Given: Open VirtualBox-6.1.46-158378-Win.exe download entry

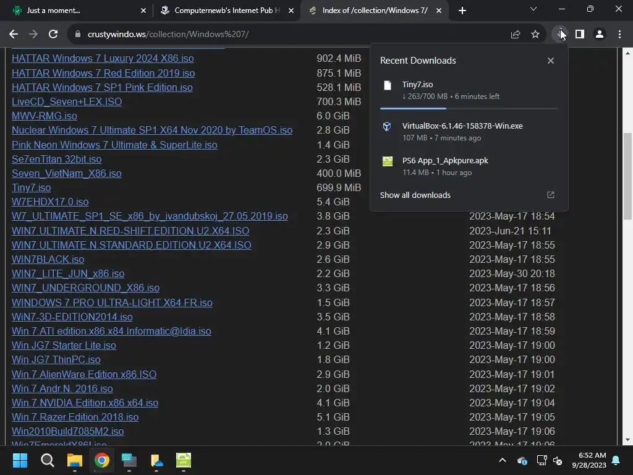Looking at the screenshot, I should pyautogui.click(x=469, y=131).
